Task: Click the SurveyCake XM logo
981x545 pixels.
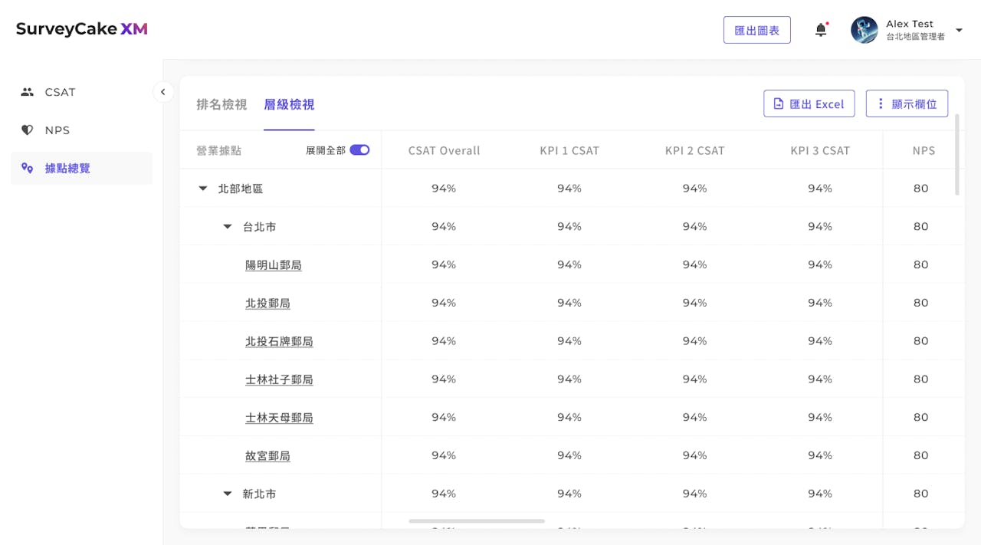Action: pos(81,29)
